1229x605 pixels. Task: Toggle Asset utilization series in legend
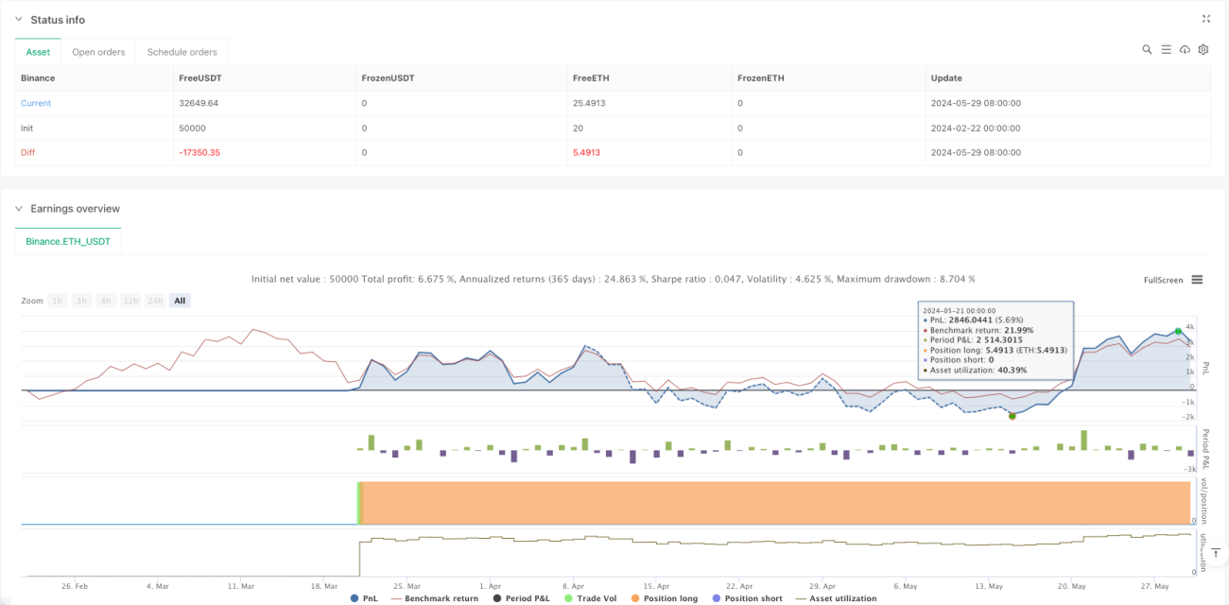837,598
